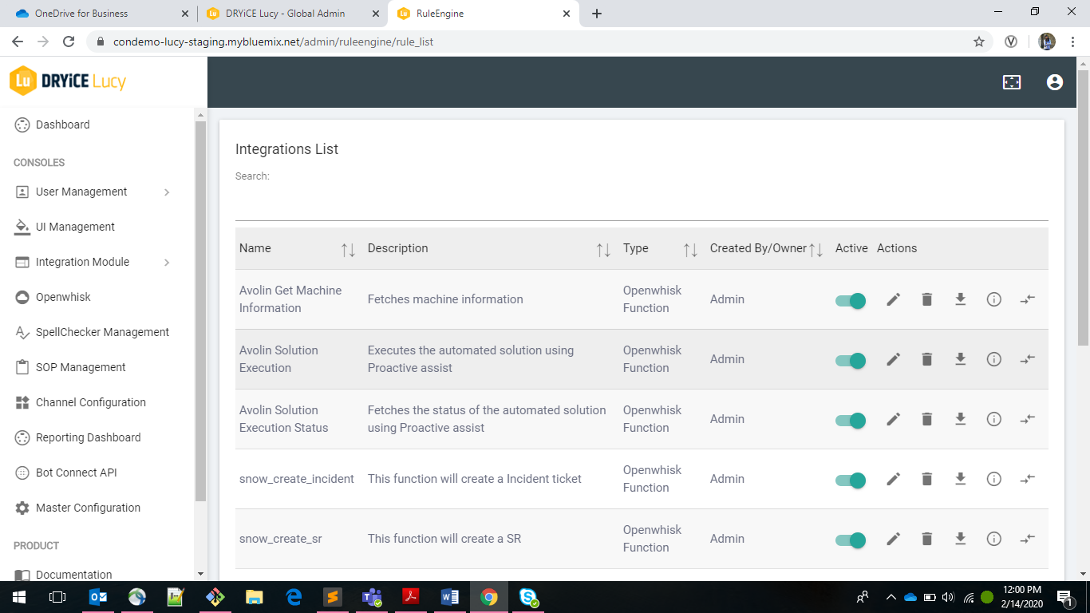
Task: Open Channel Configuration in the sidebar
Action: click(x=90, y=402)
